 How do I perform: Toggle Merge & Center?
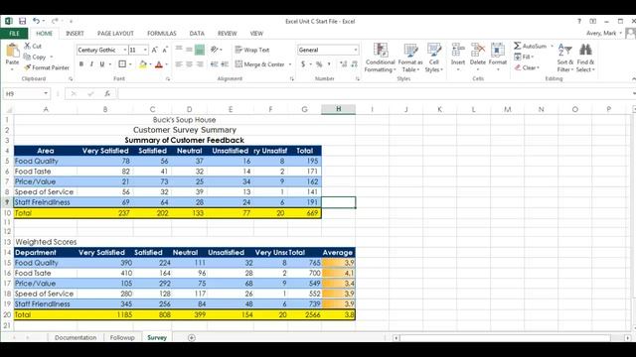point(260,63)
